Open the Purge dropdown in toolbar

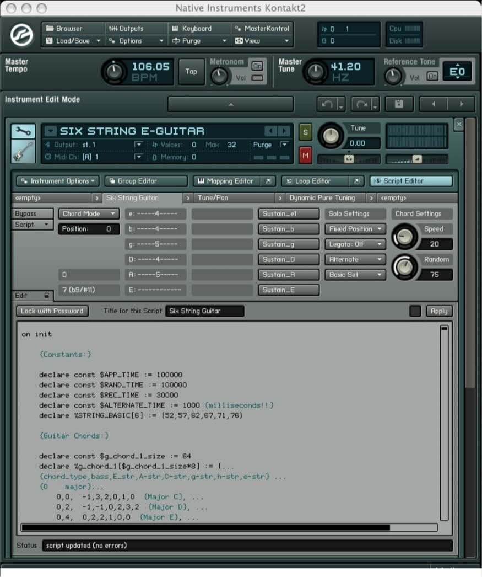pyautogui.click(x=199, y=41)
